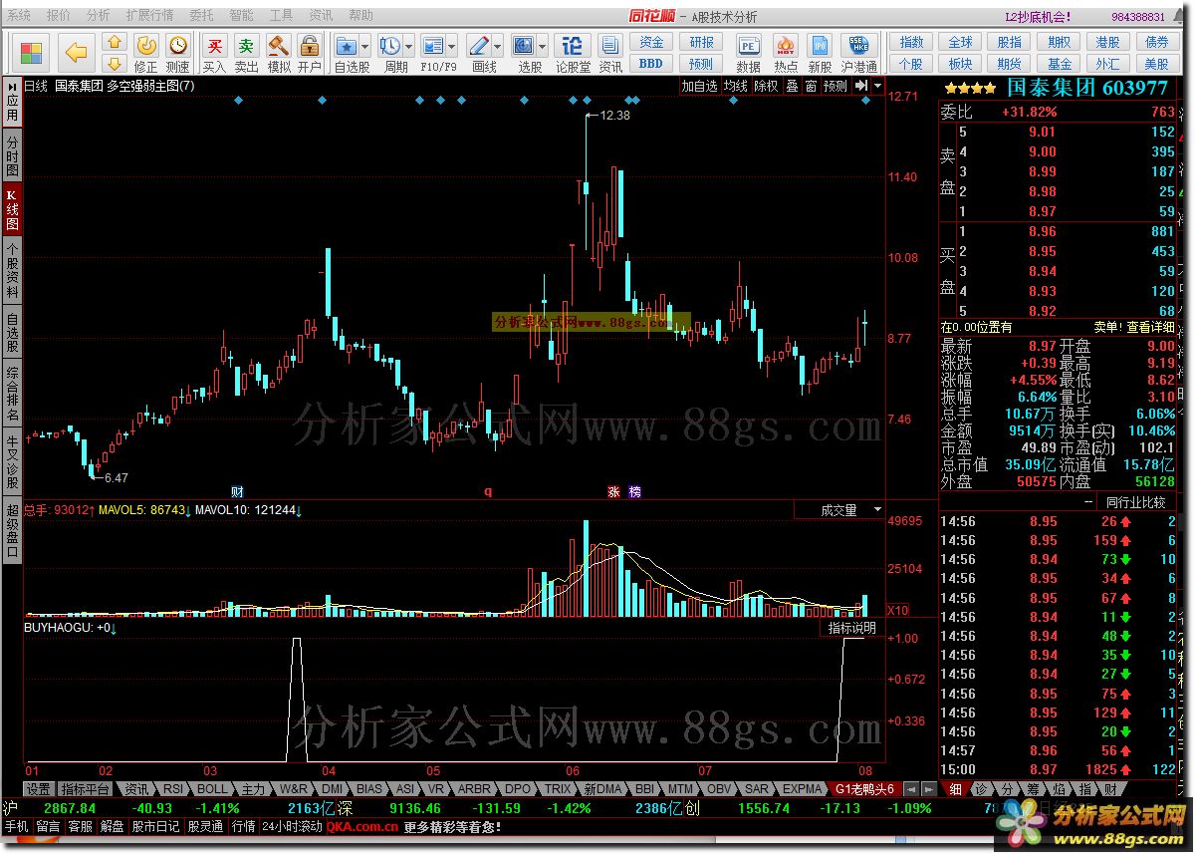Click the 资金 funds button
1195x854 pixels.
pos(651,43)
